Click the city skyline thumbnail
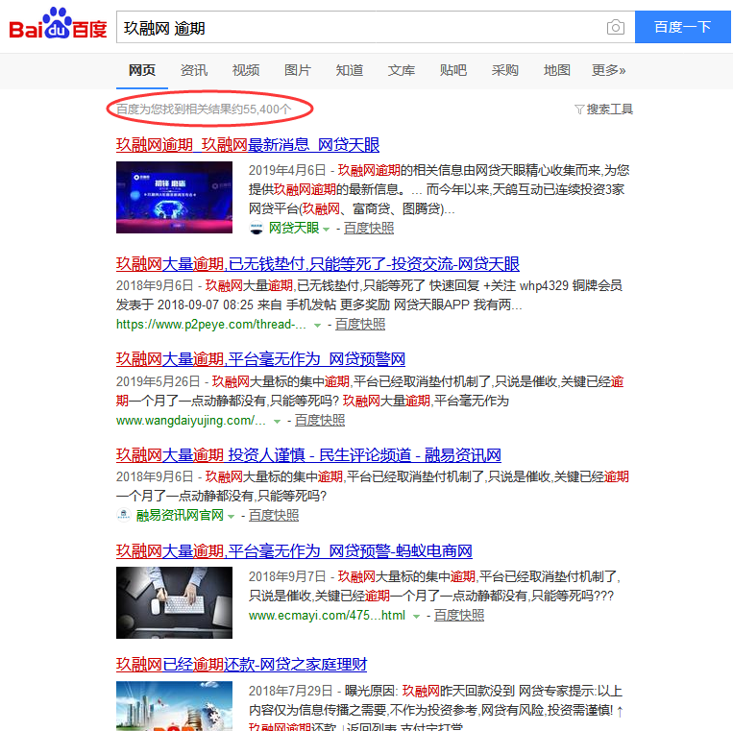Screen dimensions: 733x731 175,706
